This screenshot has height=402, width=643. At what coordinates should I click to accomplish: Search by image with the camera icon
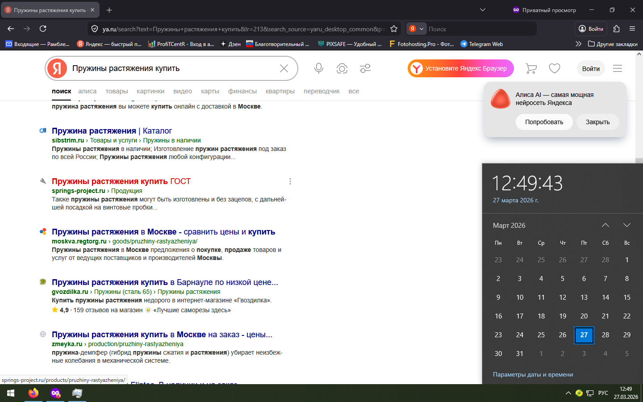[342, 68]
